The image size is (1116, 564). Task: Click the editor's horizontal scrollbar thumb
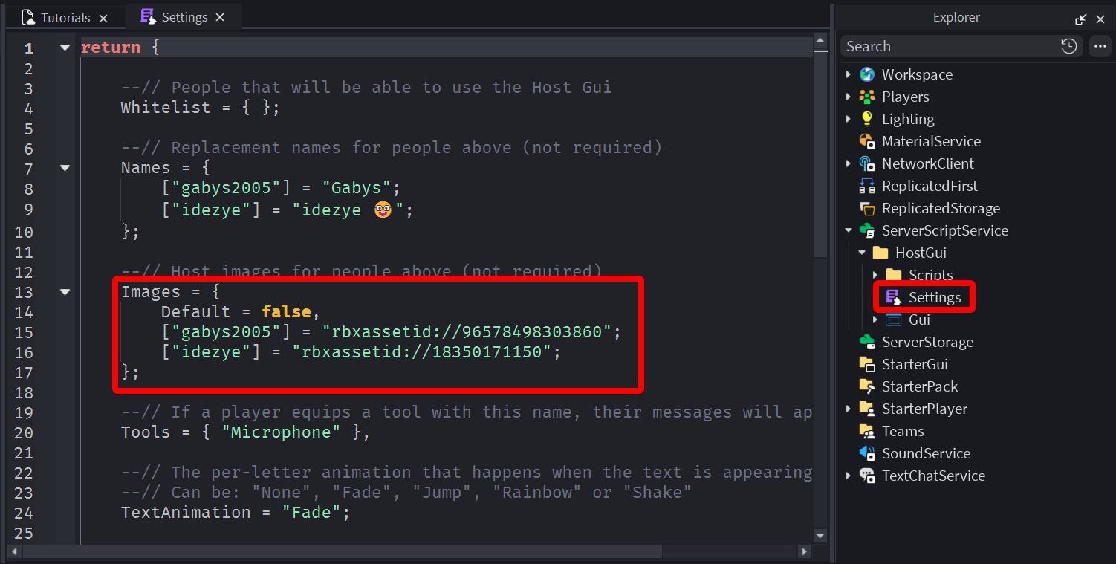[342, 552]
